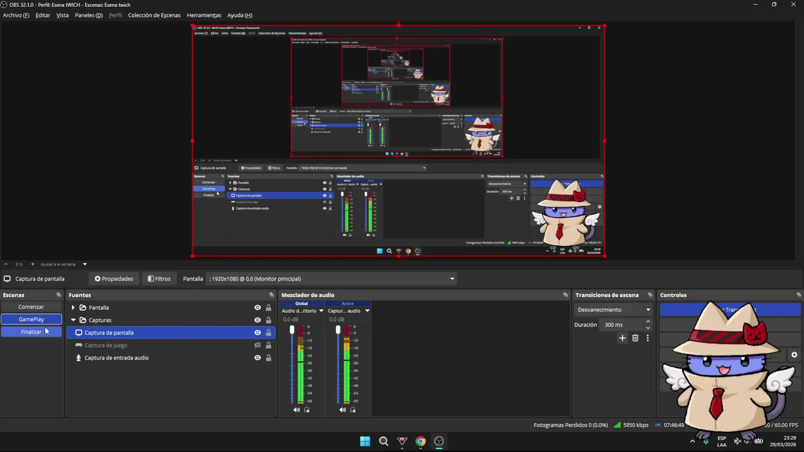
Task: Open the Colección de Escenas menu
Action: [154, 15]
